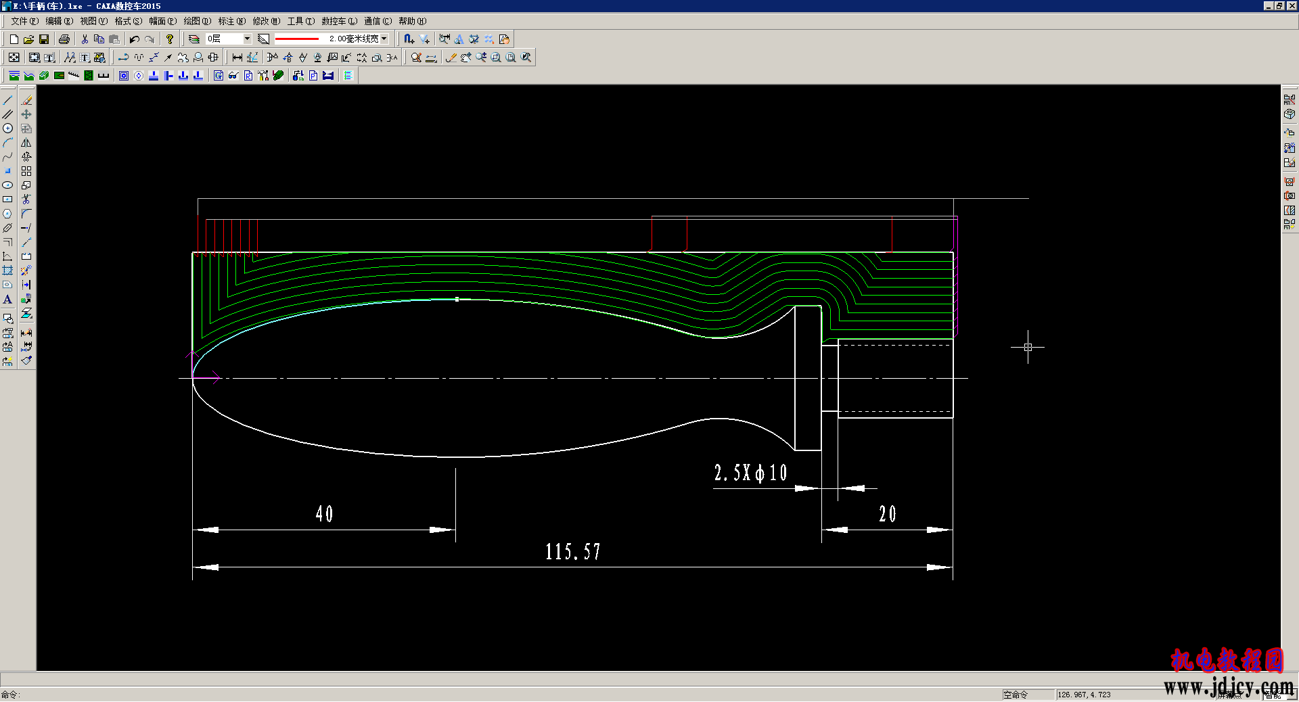
Task: Select the Erase tool in left toolbar
Action: pyautogui.click(x=26, y=100)
